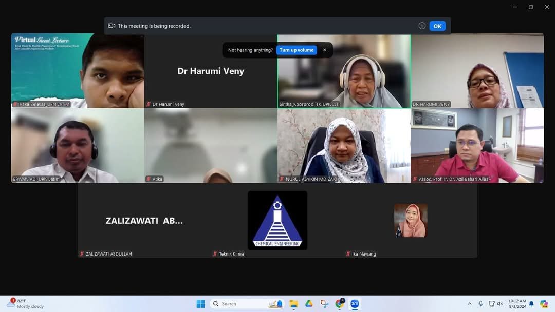Screen dimensions: 555x312
Task: Minimize the Zoom meeting window
Action: (x=515, y=7)
